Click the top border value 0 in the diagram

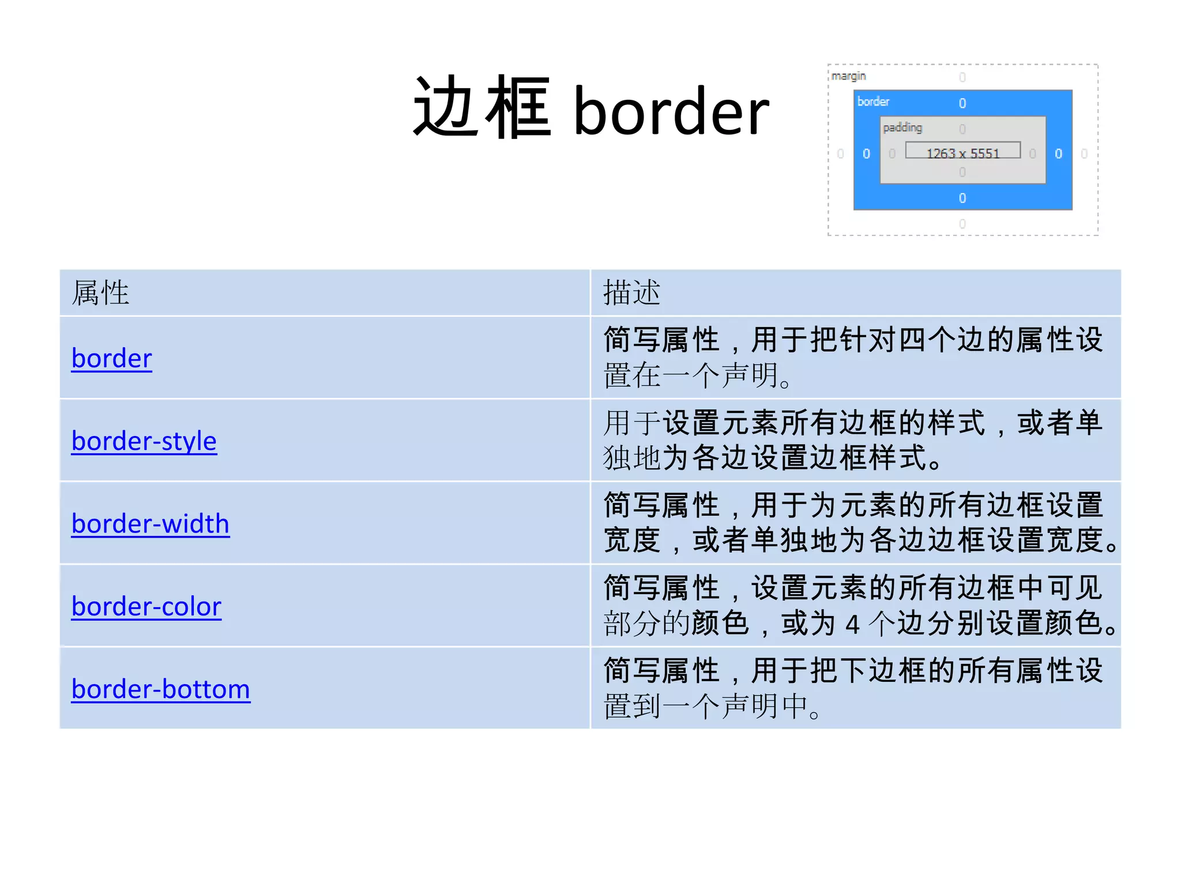[x=962, y=103]
